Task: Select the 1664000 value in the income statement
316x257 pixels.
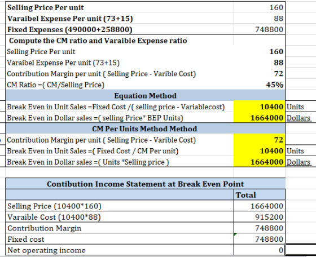Action: [x=260, y=206]
